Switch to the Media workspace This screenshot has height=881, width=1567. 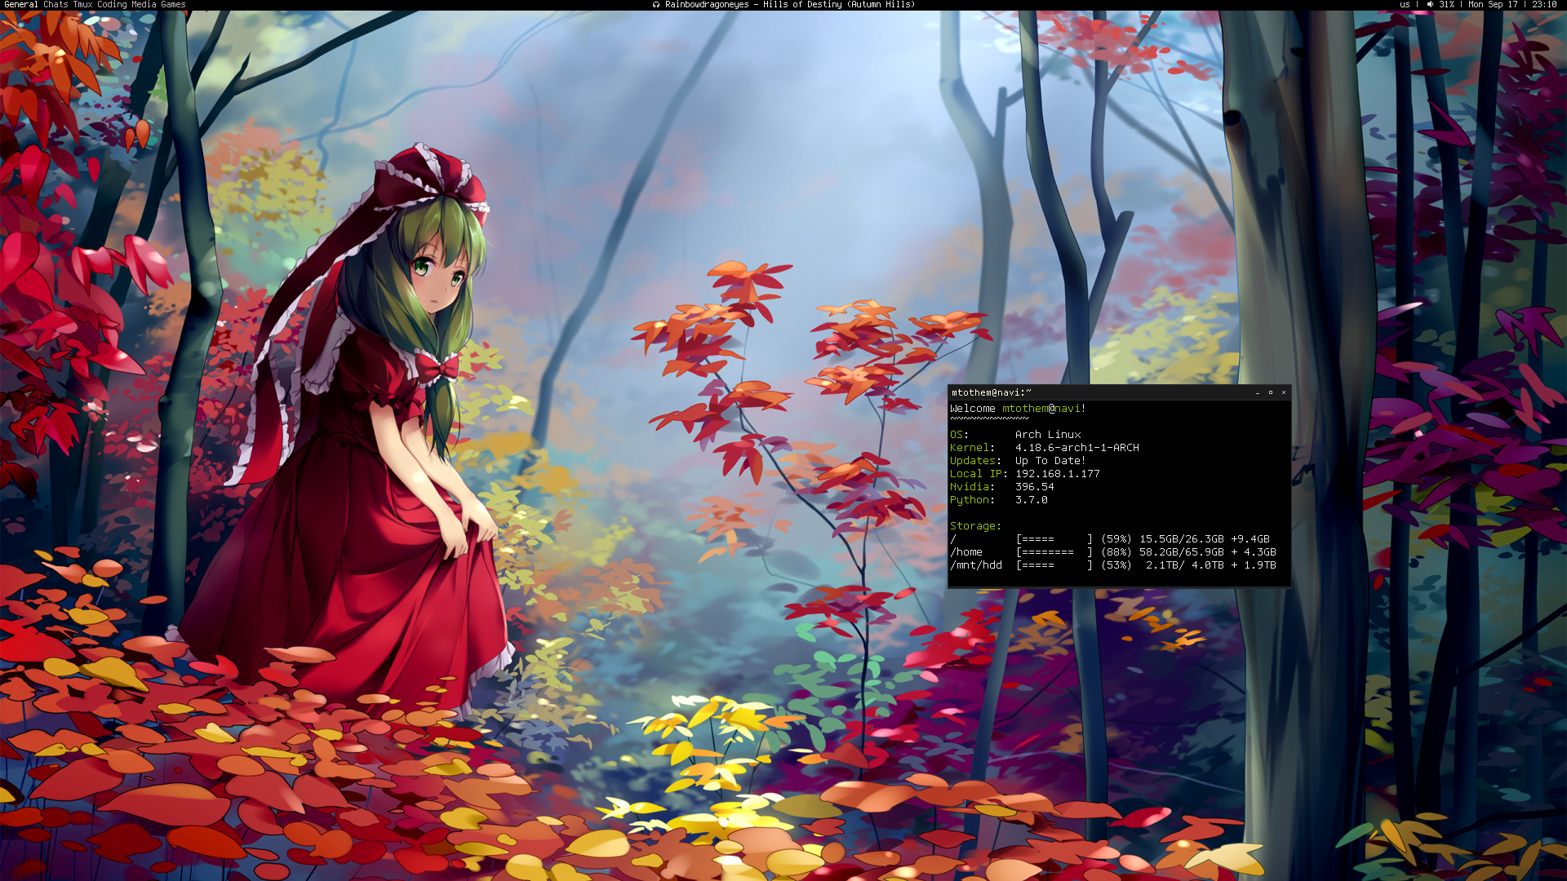tap(144, 5)
